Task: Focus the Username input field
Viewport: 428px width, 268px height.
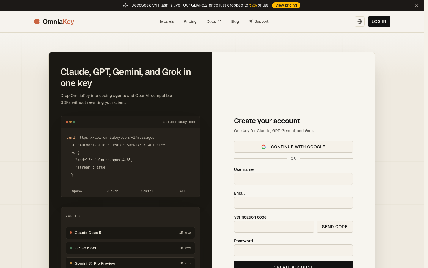Action: pos(293,179)
